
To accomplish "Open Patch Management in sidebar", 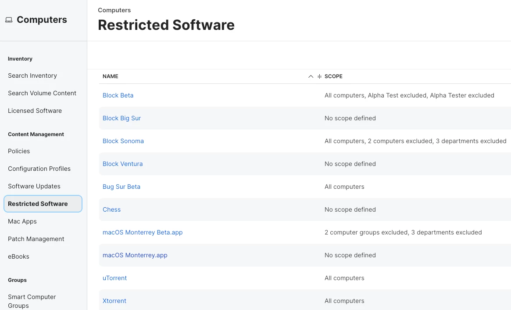I will pos(36,239).
